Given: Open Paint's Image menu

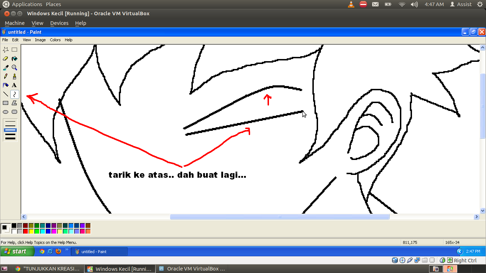Looking at the screenshot, I should tap(40, 40).
